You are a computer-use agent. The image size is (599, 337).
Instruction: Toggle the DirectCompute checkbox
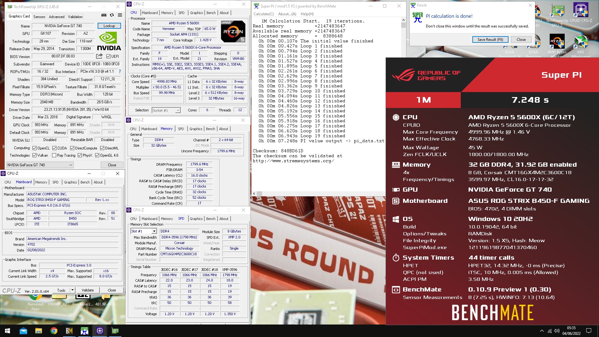[72, 148]
